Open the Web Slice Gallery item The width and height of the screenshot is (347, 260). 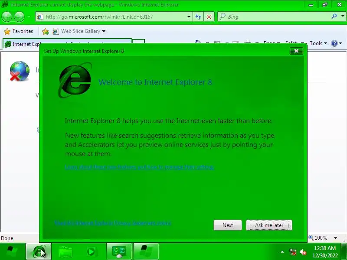[x=77, y=31]
